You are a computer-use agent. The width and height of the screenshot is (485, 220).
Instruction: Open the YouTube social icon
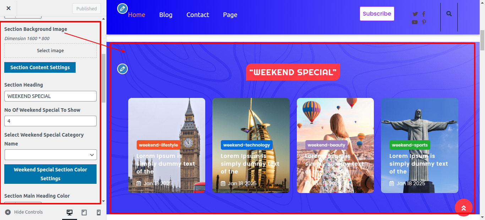[x=415, y=22]
